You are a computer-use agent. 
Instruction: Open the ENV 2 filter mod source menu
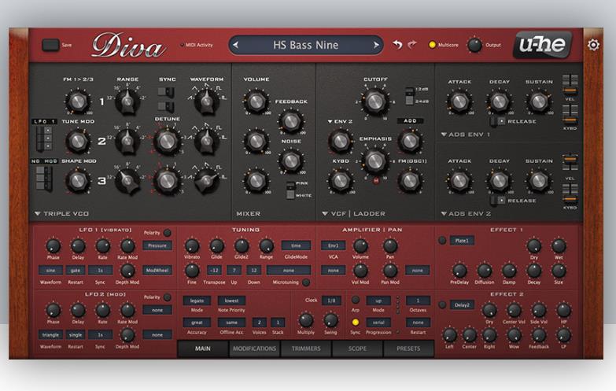click(340, 121)
